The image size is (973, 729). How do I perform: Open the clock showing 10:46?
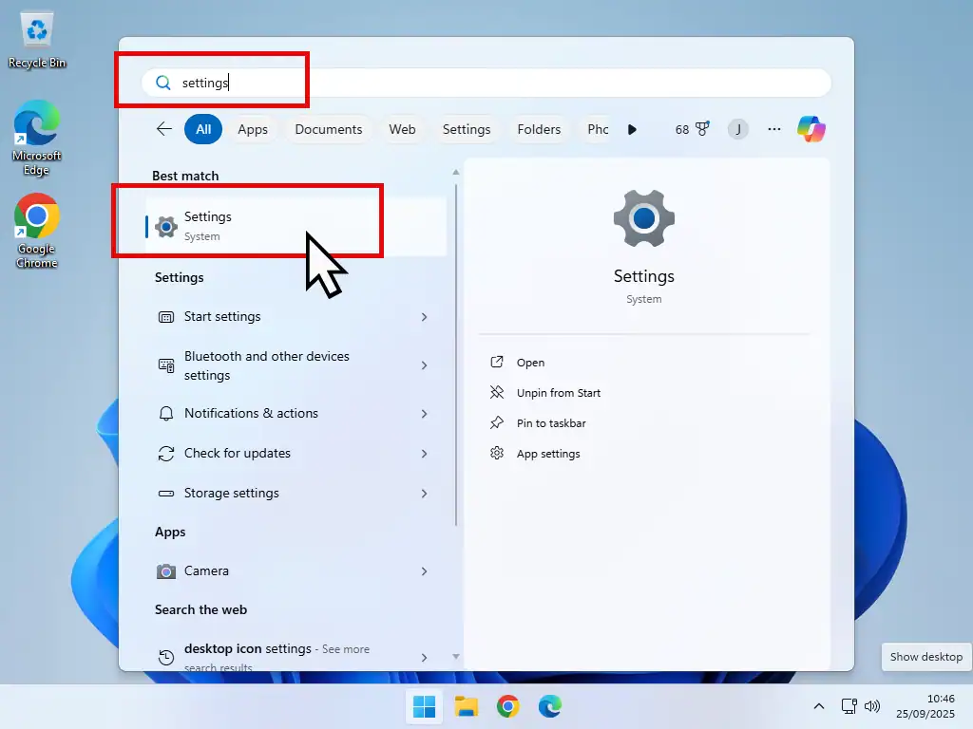click(x=925, y=706)
